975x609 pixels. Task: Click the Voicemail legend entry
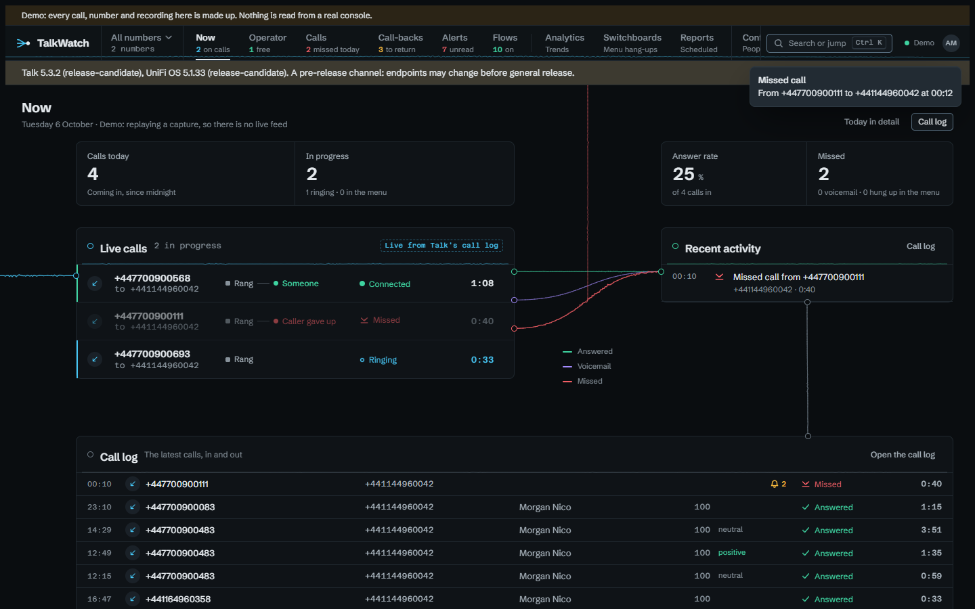point(587,366)
